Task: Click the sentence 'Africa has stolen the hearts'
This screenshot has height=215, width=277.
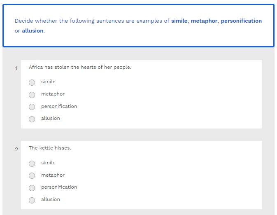Action: 80,67
